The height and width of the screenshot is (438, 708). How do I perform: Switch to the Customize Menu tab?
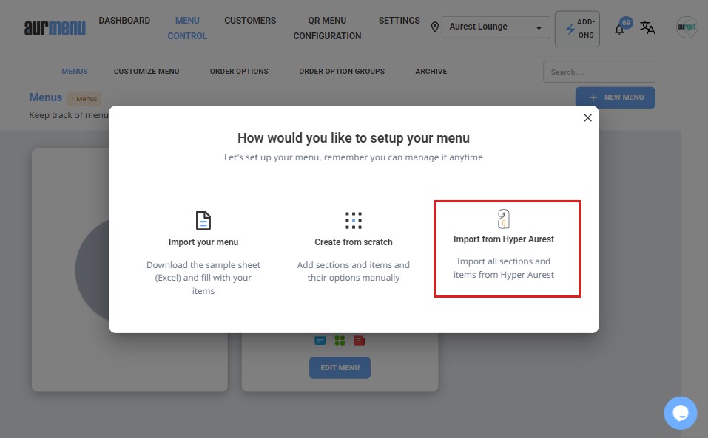(x=146, y=72)
